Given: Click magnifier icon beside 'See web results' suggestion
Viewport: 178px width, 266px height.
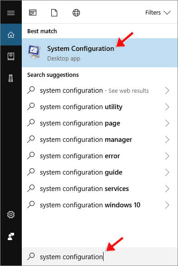Looking at the screenshot, I should [x=31, y=90].
